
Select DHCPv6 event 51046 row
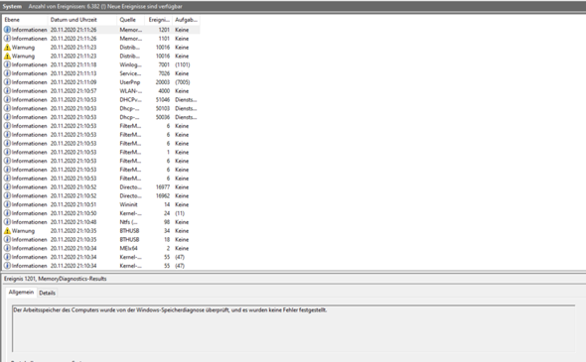point(101,99)
